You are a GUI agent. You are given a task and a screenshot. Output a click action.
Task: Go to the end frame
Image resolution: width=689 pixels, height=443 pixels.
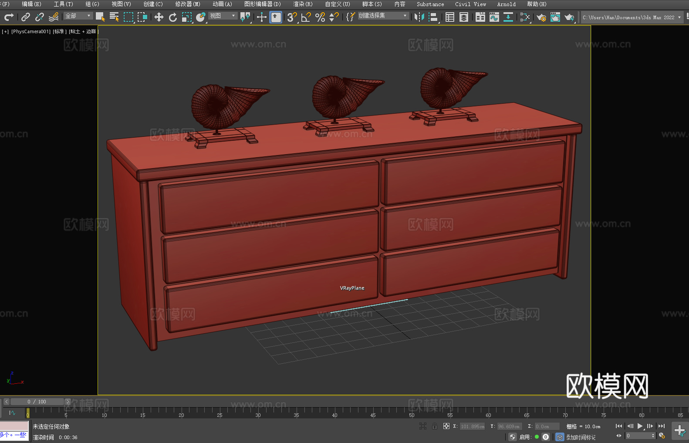(x=662, y=426)
